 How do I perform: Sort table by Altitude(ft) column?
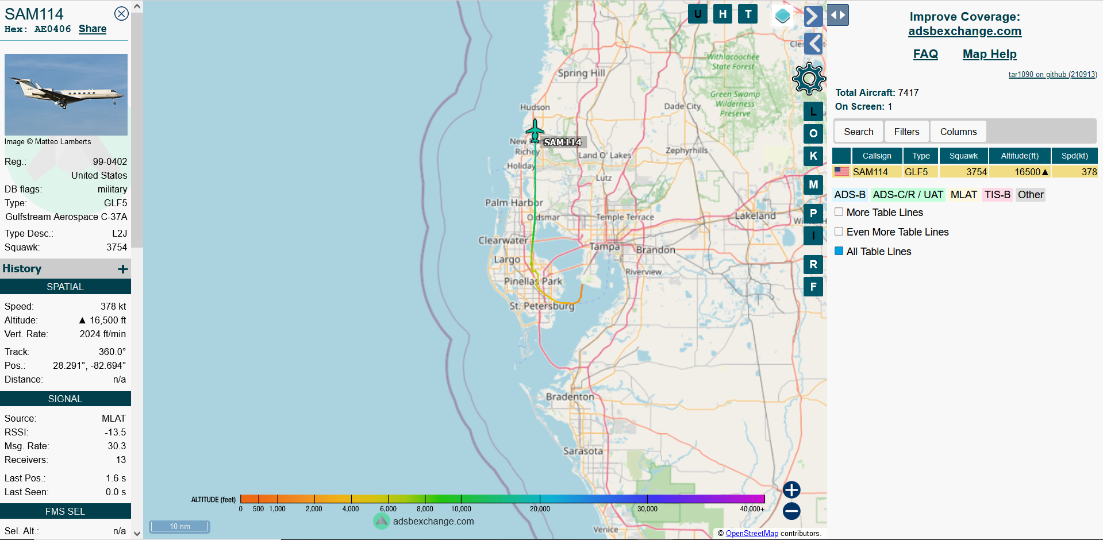click(x=1020, y=156)
